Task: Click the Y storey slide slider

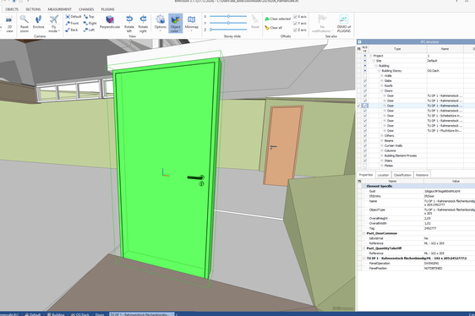Action: click(x=228, y=23)
